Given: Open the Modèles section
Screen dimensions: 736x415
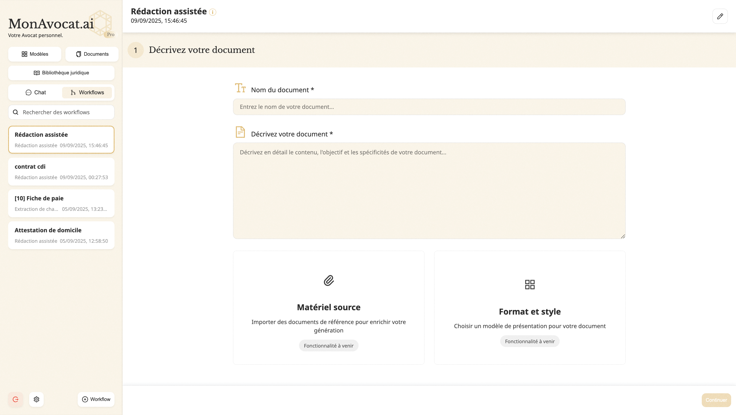Looking at the screenshot, I should click(35, 54).
